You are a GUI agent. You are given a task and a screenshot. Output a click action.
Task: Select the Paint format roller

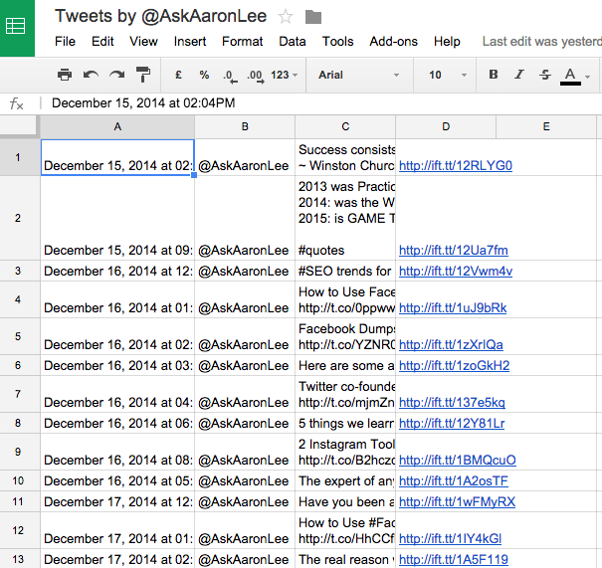click(143, 75)
